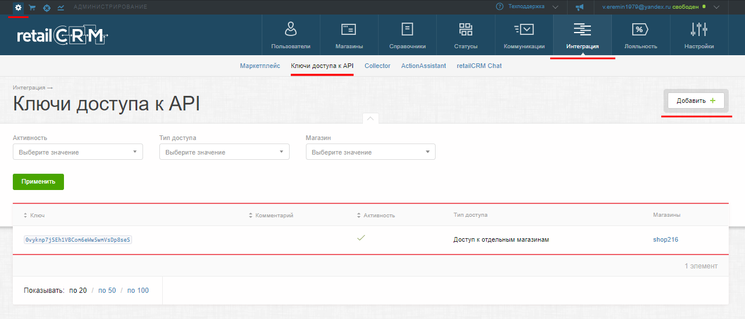Image resolution: width=745 pixels, height=319 pixels.
Task: Expand the Магазин filter dropdown
Action: pos(370,152)
